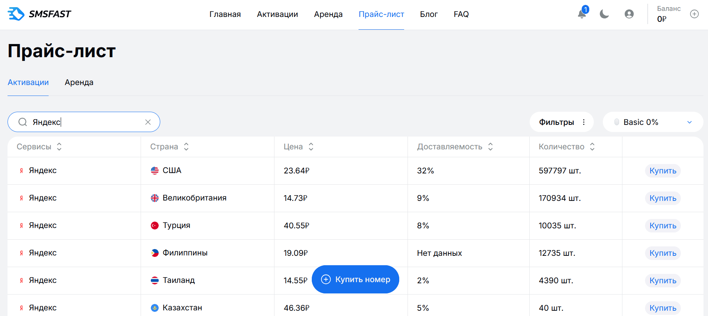Open Активации in the top navigation
This screenshot has width=708, height=316.
tap(277, 14)
